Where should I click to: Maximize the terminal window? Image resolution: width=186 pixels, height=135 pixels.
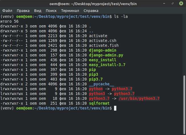[x=173, y=4]
